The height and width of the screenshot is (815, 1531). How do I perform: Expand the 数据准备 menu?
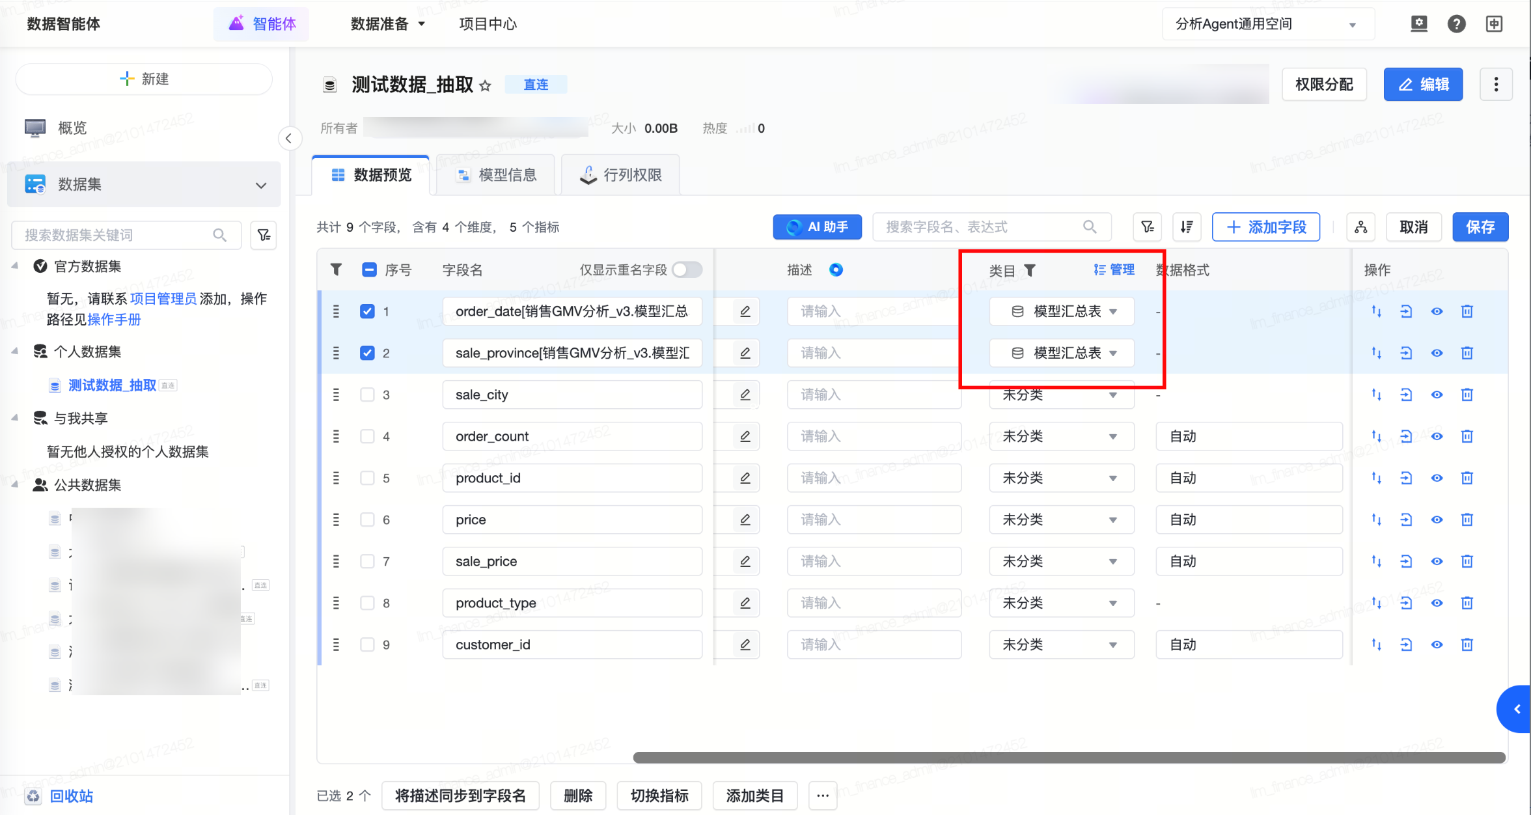387,24
